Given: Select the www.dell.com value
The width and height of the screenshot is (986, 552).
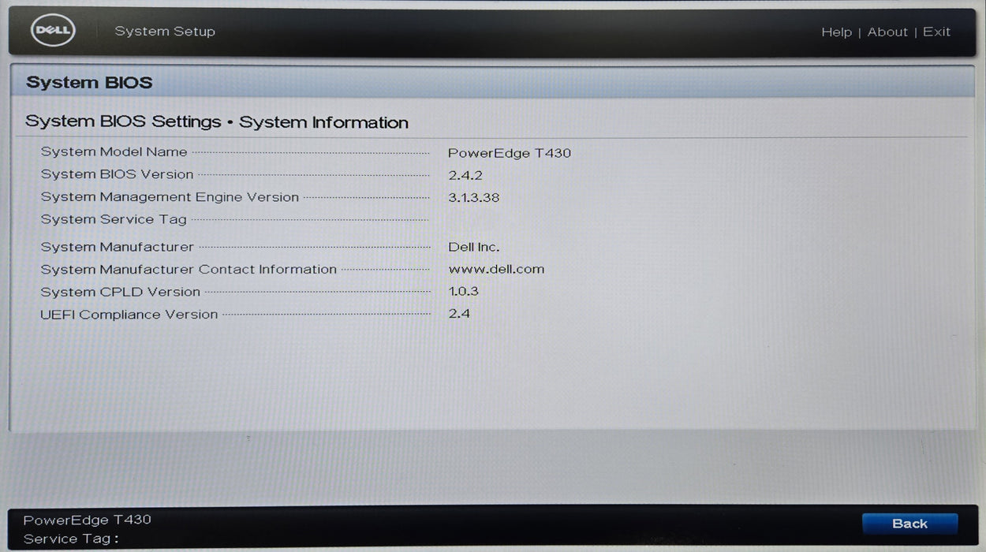Looking at the screenshot, I should (x=496, y=269).
